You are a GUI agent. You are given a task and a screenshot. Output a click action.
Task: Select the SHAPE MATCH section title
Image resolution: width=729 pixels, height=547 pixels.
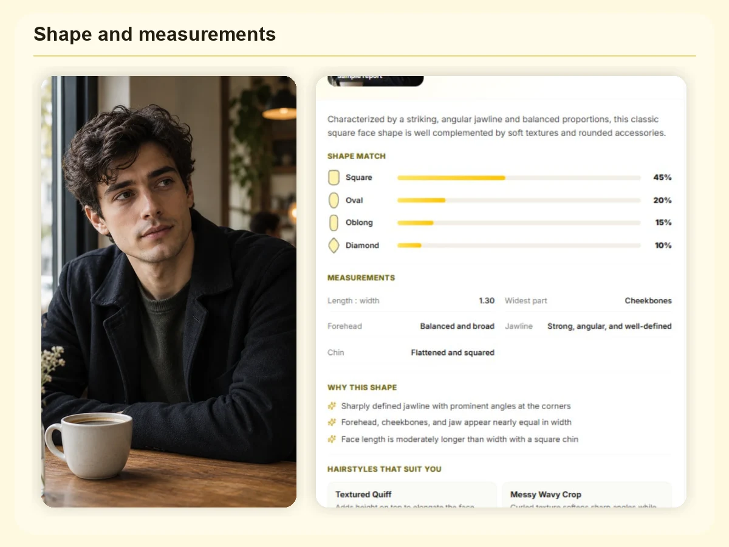357,156
